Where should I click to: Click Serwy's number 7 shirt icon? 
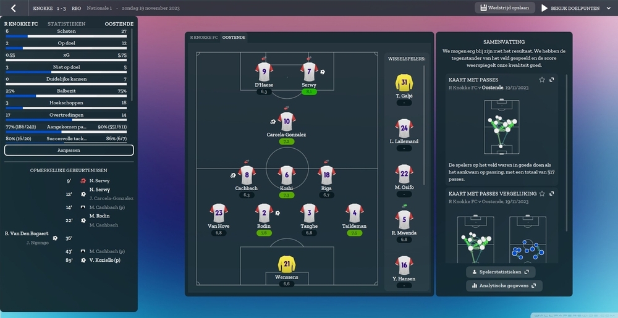click(308, 71)
